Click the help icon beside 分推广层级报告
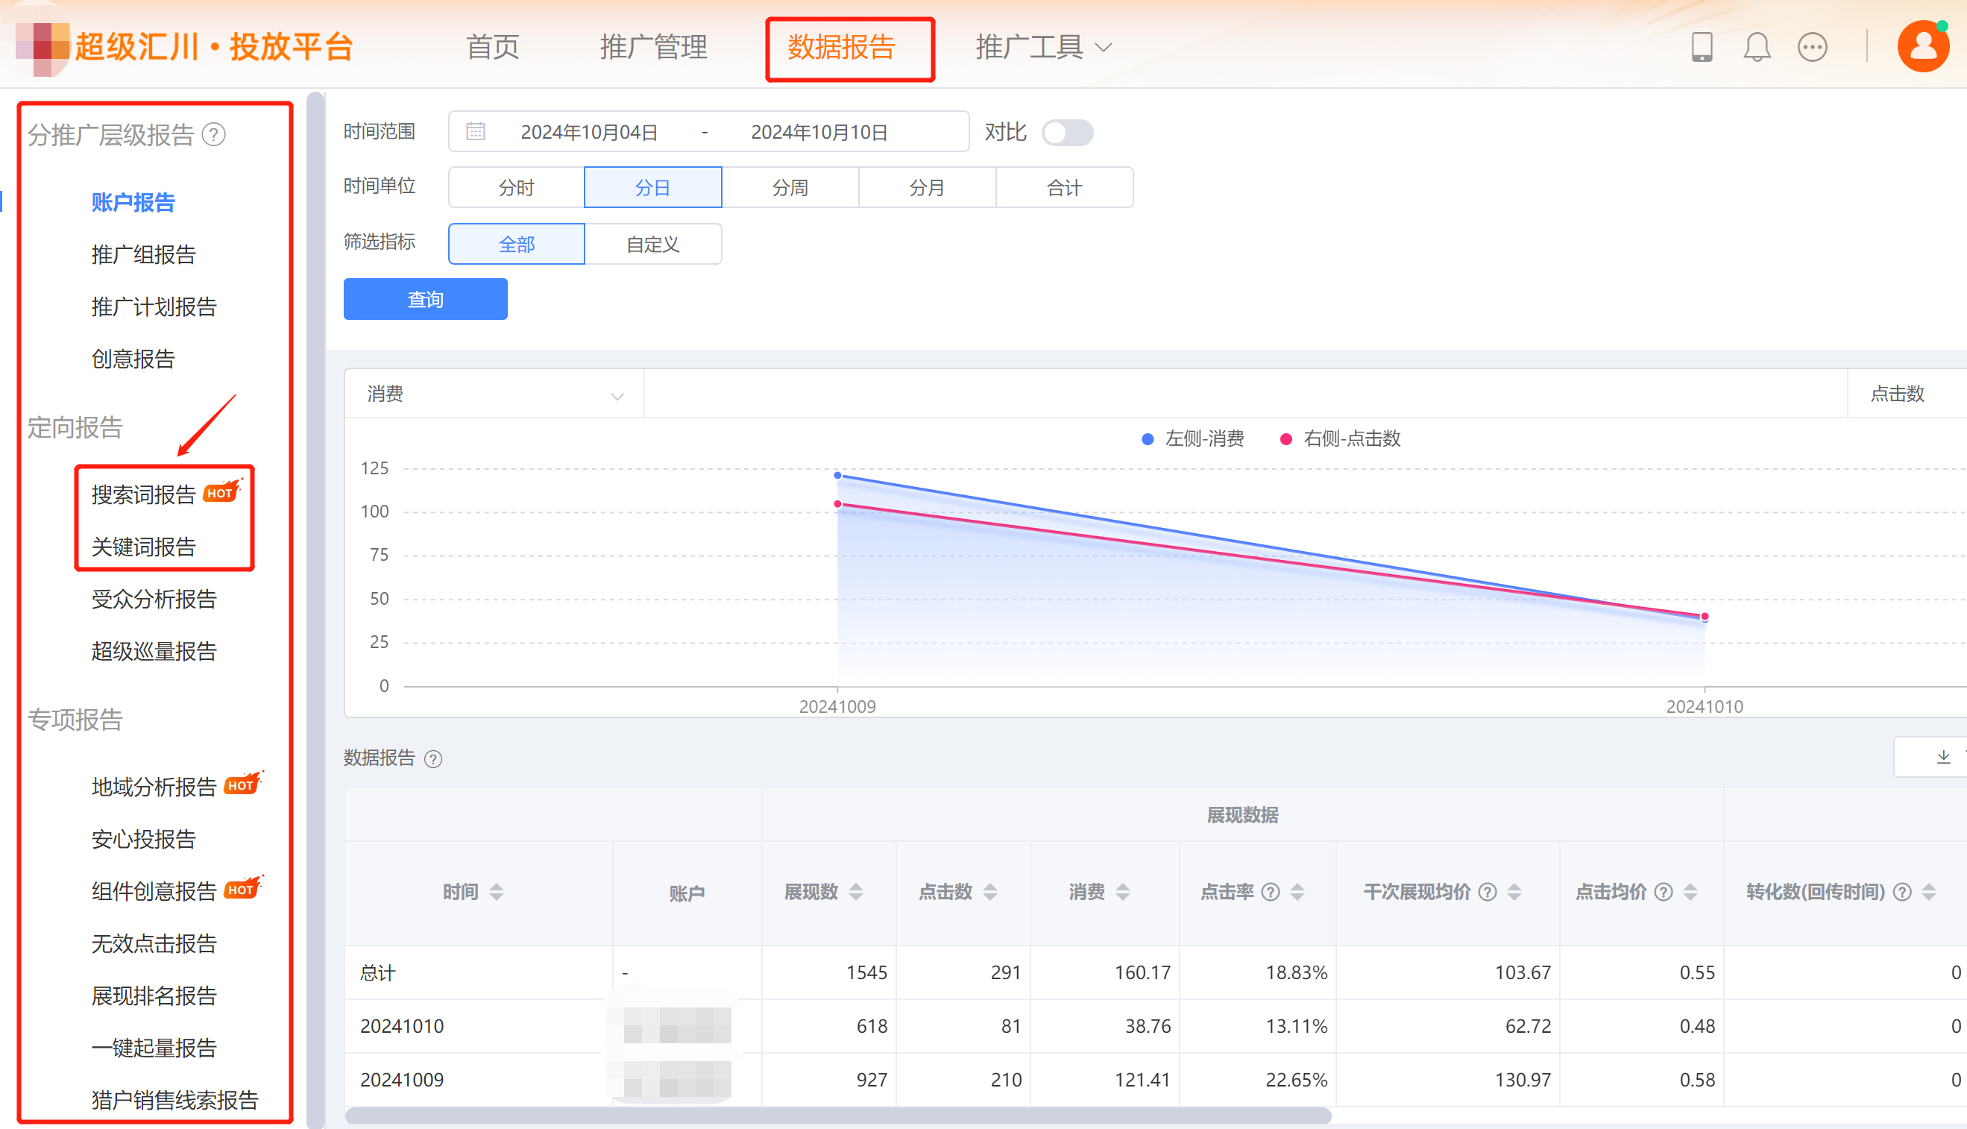This screenshot has height=1129, width=1967. 214,135
